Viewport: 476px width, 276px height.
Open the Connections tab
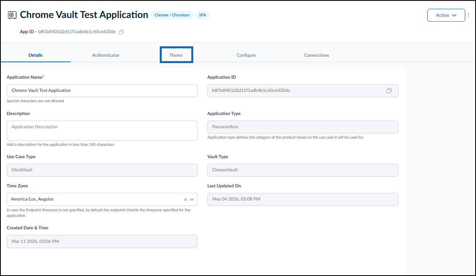[x=317, y=55]
